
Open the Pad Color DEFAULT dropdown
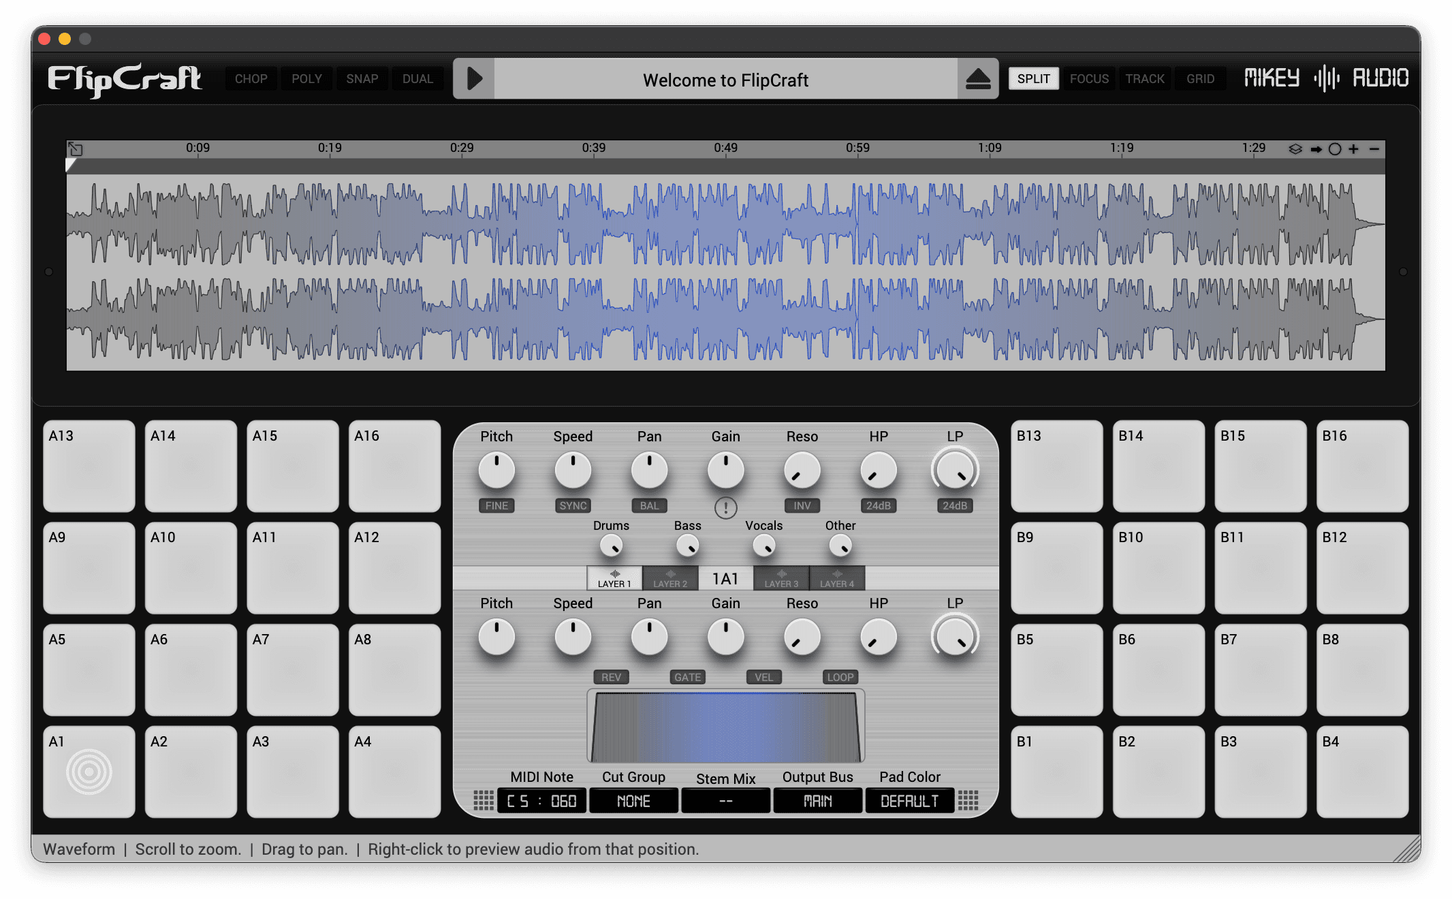(909, 801)
